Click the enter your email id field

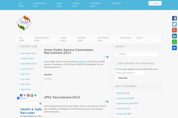pos(130,73)
